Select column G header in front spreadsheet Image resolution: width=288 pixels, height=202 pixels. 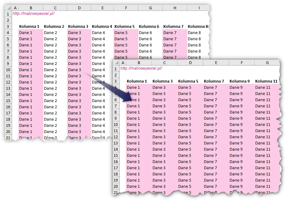pyautogui.click(x=267, y=63)
